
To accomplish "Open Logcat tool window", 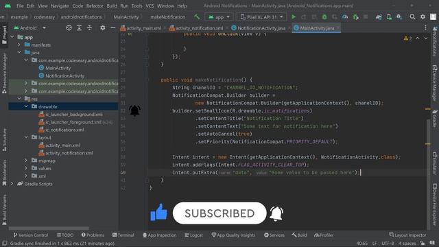I will (193, 235).
